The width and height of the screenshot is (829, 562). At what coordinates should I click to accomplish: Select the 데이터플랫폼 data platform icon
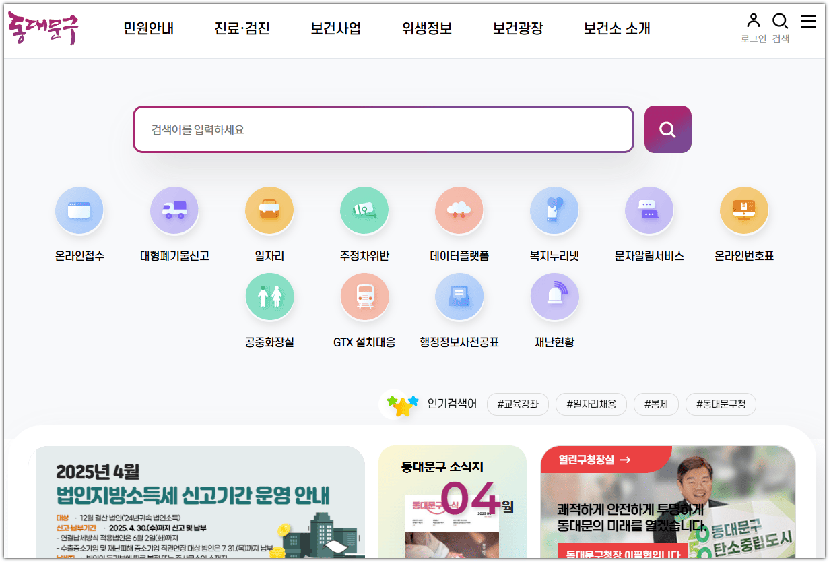459,210
